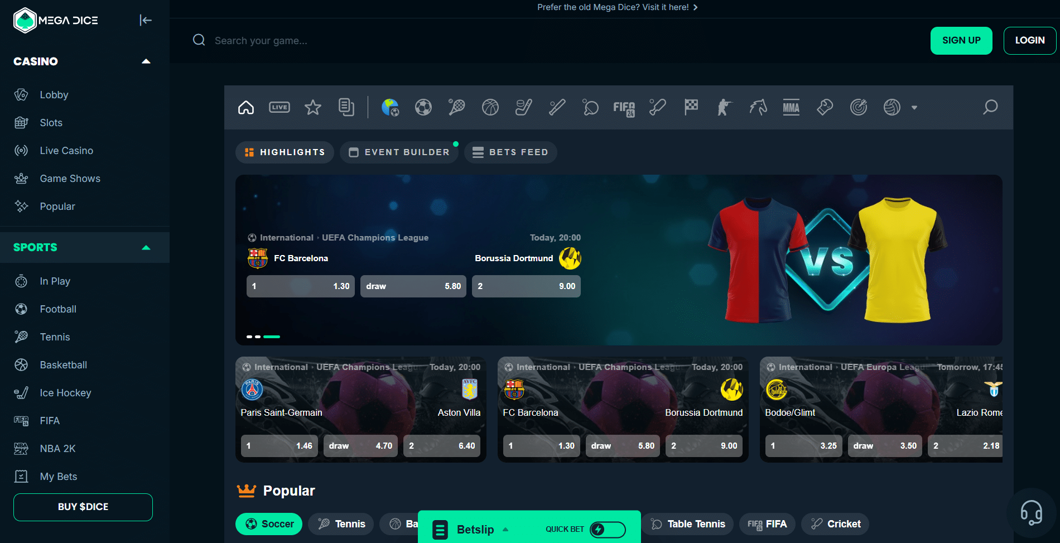Select horse racing icon
The image size is (1060, 543).
[x=758, y=107]
